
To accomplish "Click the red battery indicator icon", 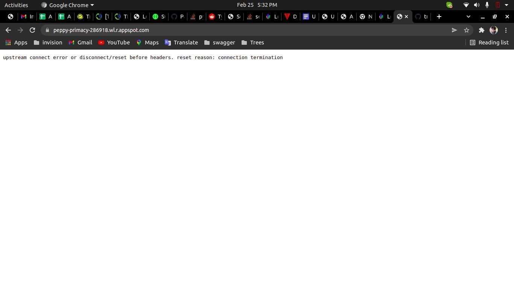I will pyautogui.click(x=497, y=5).
